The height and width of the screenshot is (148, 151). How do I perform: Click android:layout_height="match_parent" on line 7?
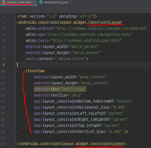(63, 53)
